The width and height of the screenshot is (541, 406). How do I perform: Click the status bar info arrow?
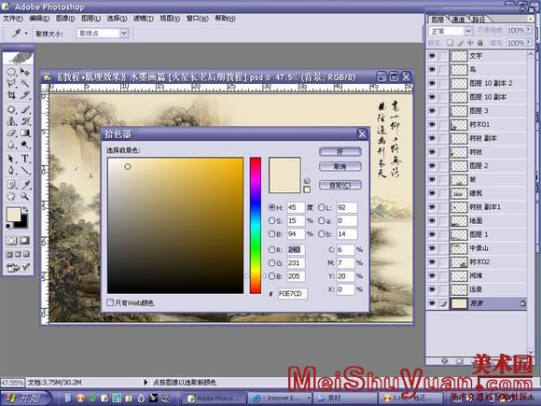coord(146,382)
